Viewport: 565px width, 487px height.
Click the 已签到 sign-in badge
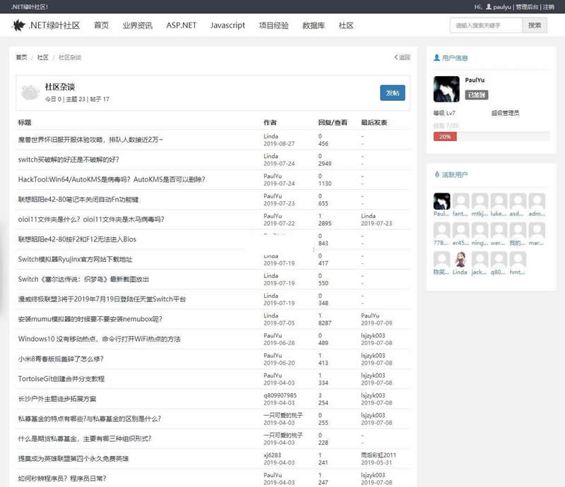pos(476,95)
